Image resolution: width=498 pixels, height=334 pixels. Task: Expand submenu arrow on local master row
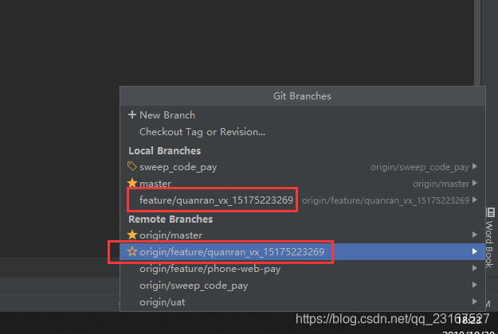[475, 183]
